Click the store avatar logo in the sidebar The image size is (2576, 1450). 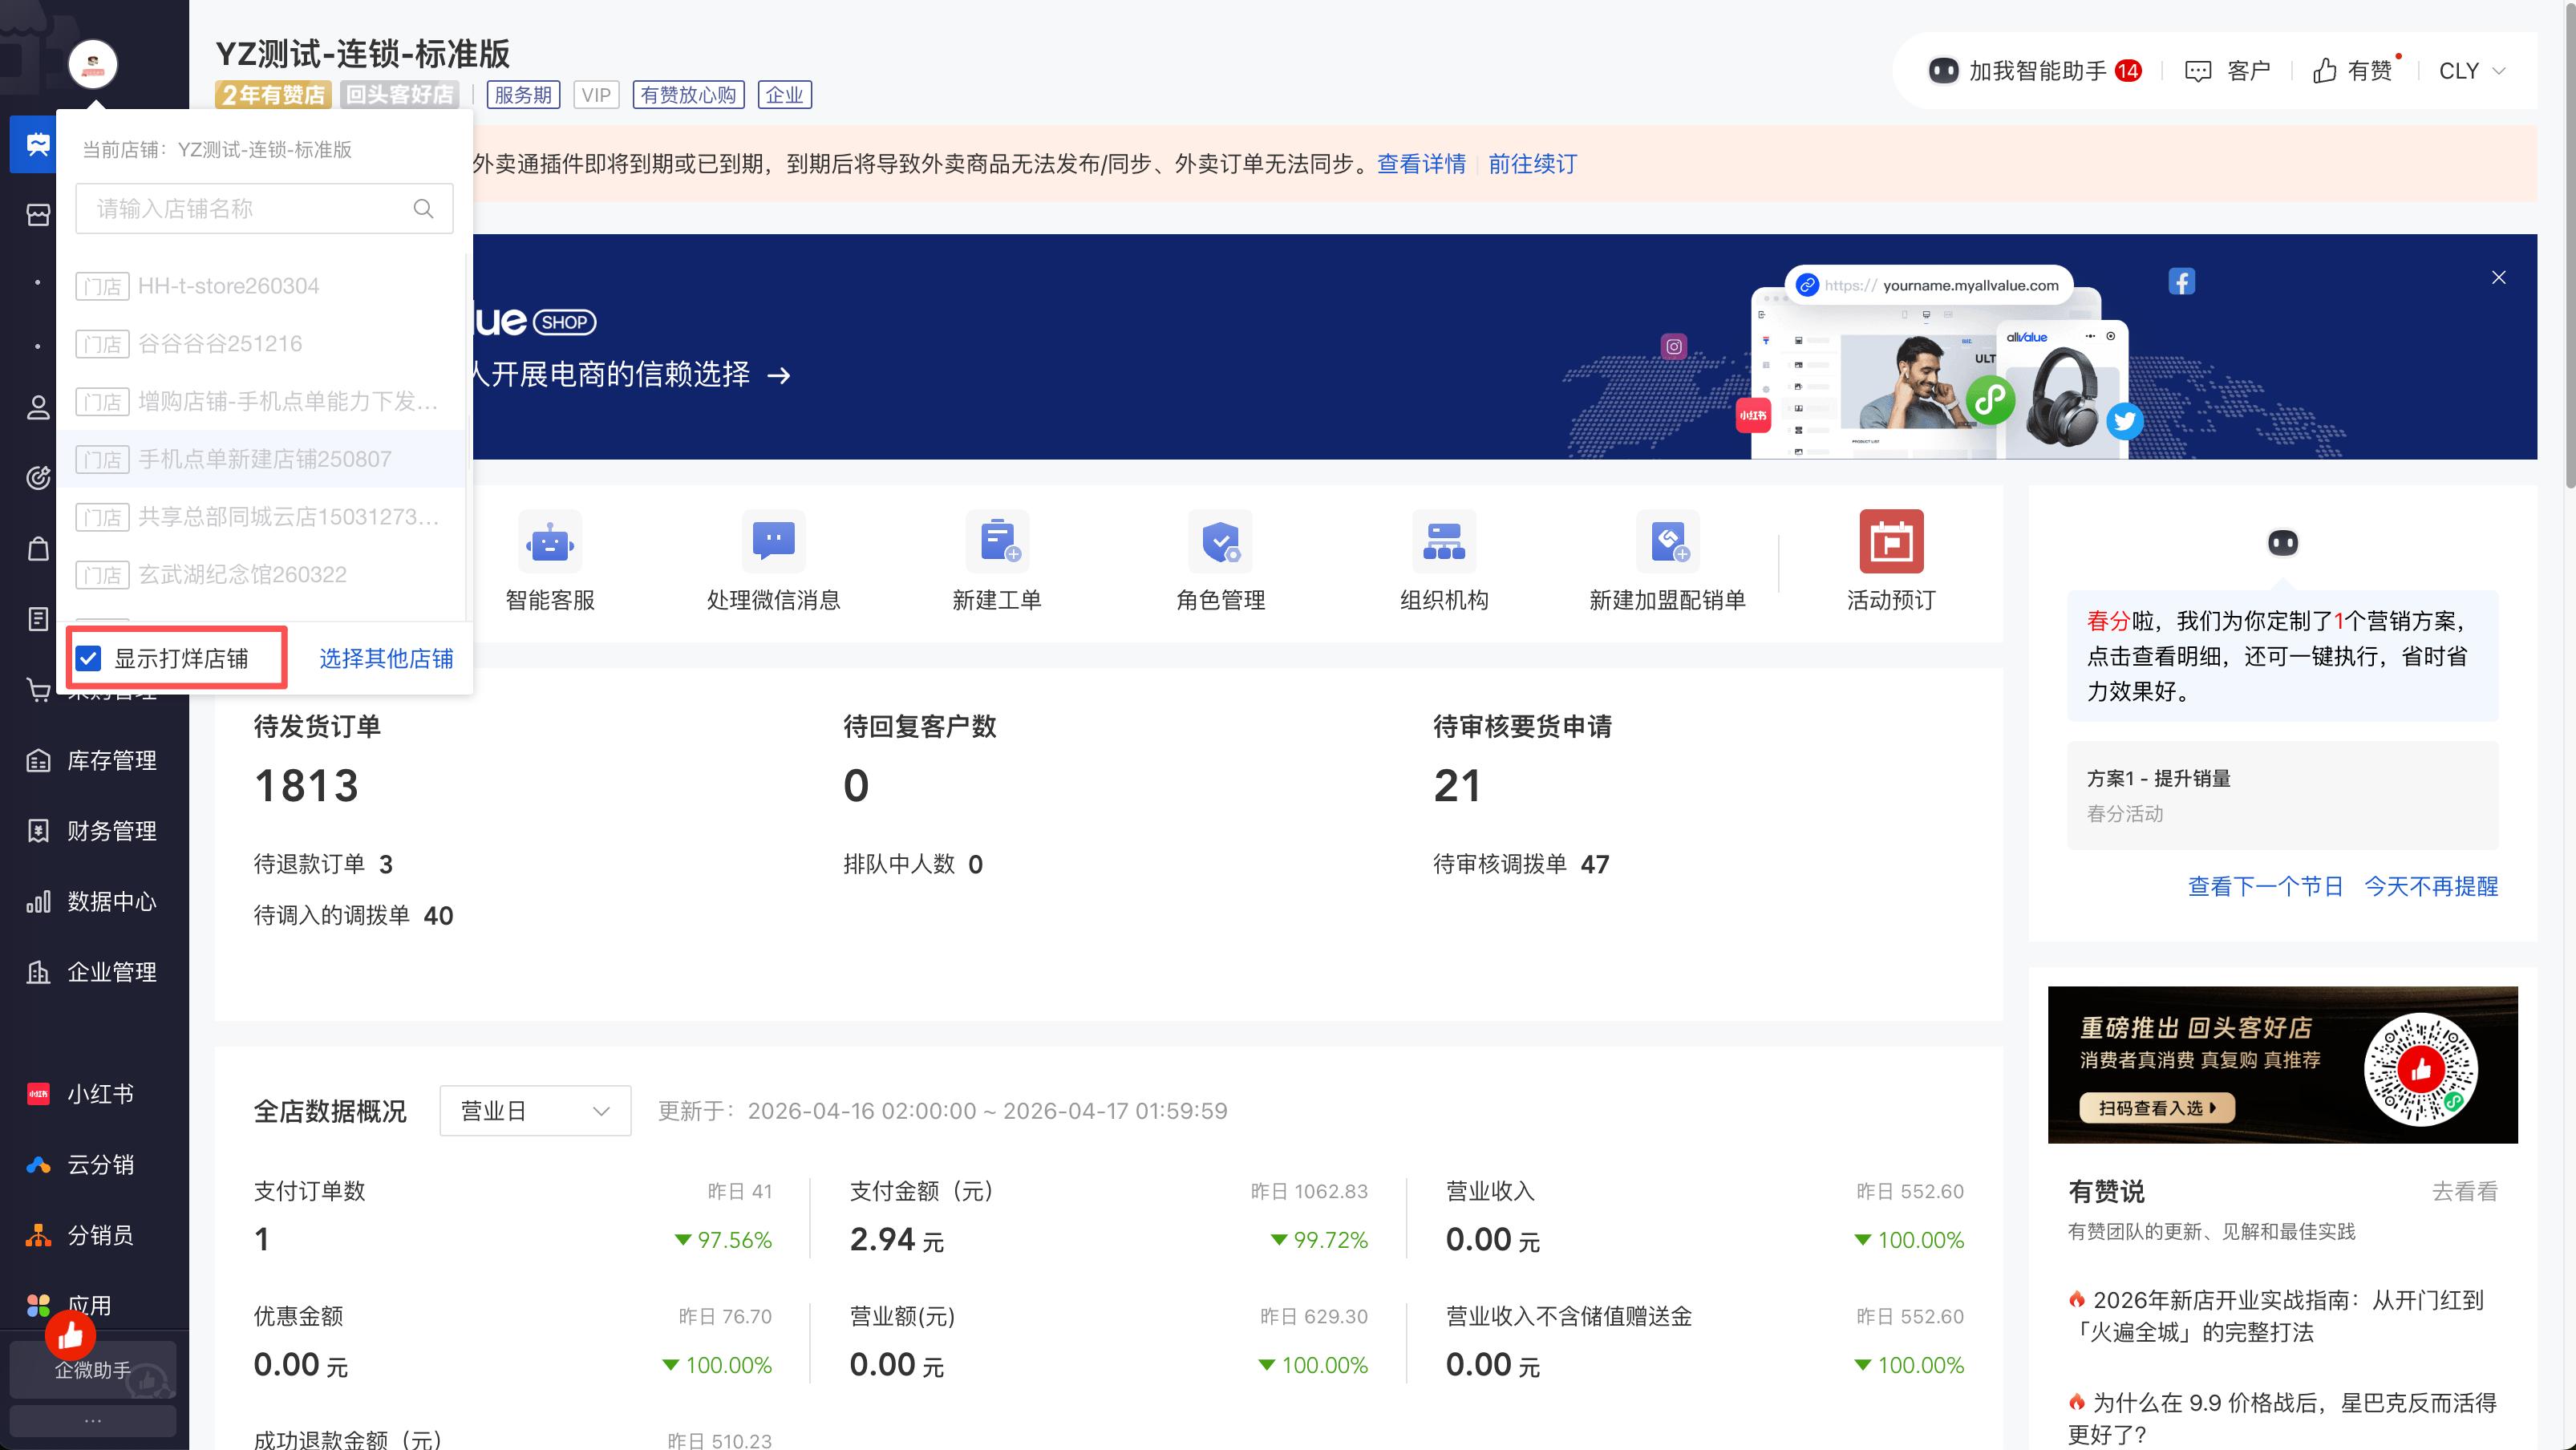pos(93,64)
